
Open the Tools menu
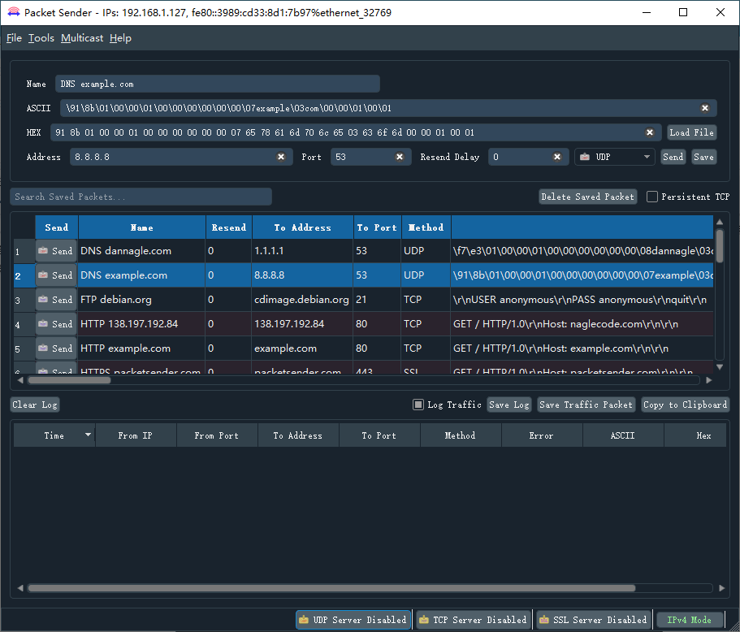41,38
